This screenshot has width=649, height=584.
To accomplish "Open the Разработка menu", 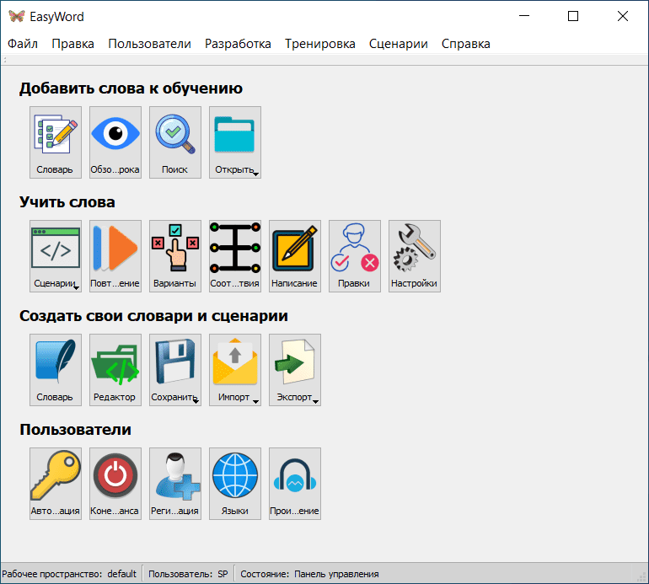I will (238, 44).
